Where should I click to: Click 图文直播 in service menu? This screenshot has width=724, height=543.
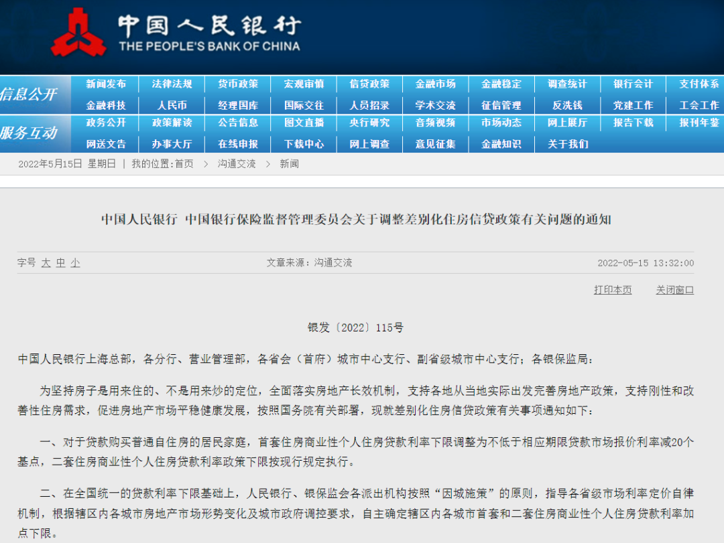pyautogui.click(x=304, y=123)
